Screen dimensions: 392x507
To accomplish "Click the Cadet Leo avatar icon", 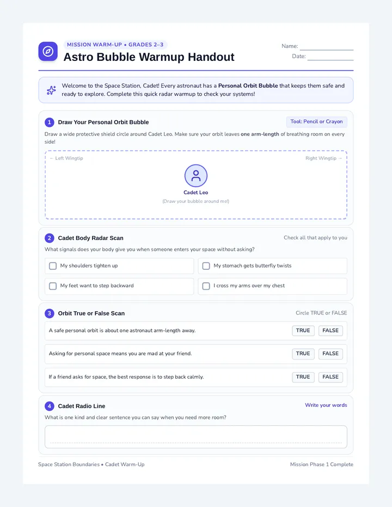I will (196, 176).
